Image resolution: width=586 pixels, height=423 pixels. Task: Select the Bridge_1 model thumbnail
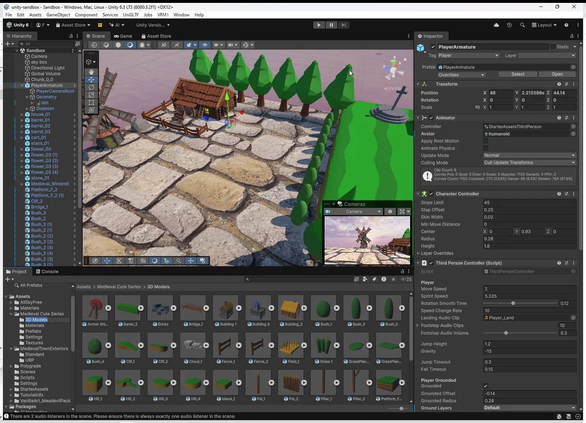193,308
